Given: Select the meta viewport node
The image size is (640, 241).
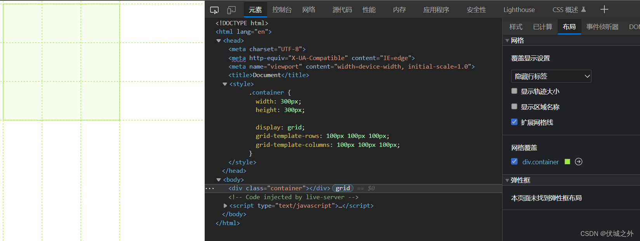Looking at the screenshot, I should (351, 67).
